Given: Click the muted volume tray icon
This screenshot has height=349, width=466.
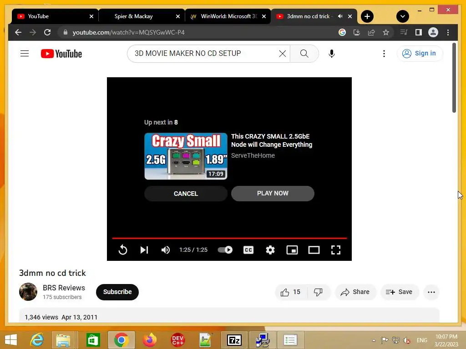Looking at the screenshot, I should [407, 340].
